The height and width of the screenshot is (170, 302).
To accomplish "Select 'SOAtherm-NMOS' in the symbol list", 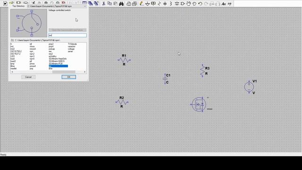I will [x=57, y=61].
